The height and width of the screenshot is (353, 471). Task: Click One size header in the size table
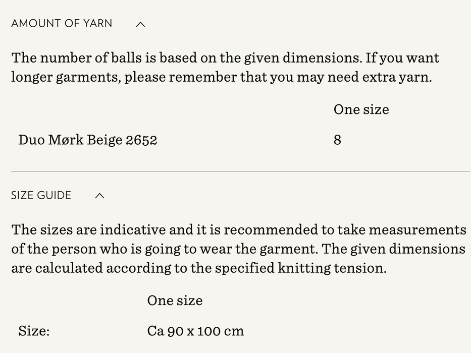click(175, 301)
